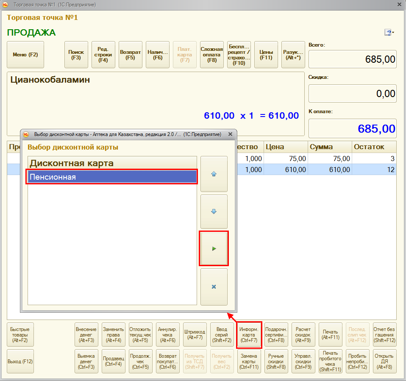This screenshot has width=406, height=381.
Task: Click Штрихкод (Alt+F7) button
Action: 195,335
